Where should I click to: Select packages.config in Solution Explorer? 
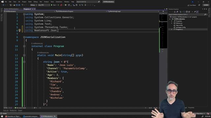click(181, 27)
